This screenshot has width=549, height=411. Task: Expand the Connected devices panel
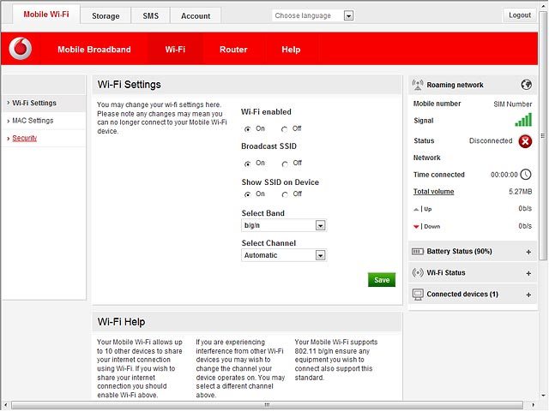[528, 295]
